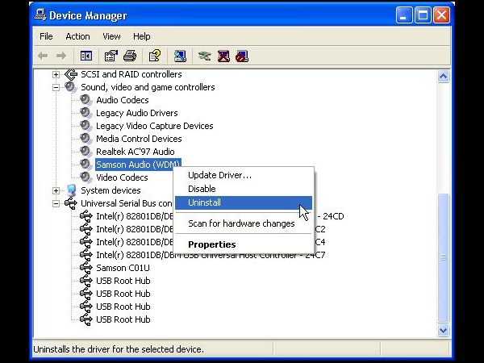Click the Update Driver toolbar icon

[x=205, y=56]
